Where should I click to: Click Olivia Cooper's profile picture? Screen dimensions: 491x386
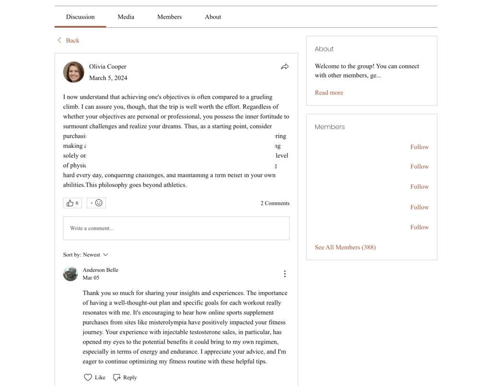[74, 72]
